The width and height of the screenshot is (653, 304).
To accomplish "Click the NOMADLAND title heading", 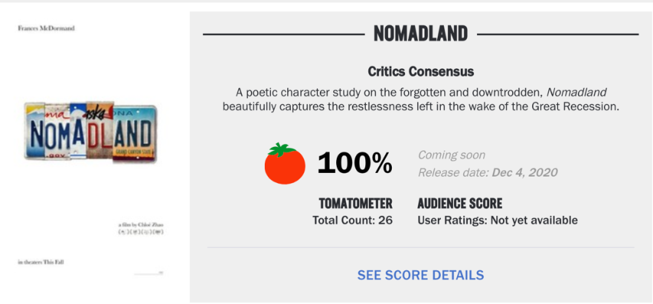I will point(421,33).
